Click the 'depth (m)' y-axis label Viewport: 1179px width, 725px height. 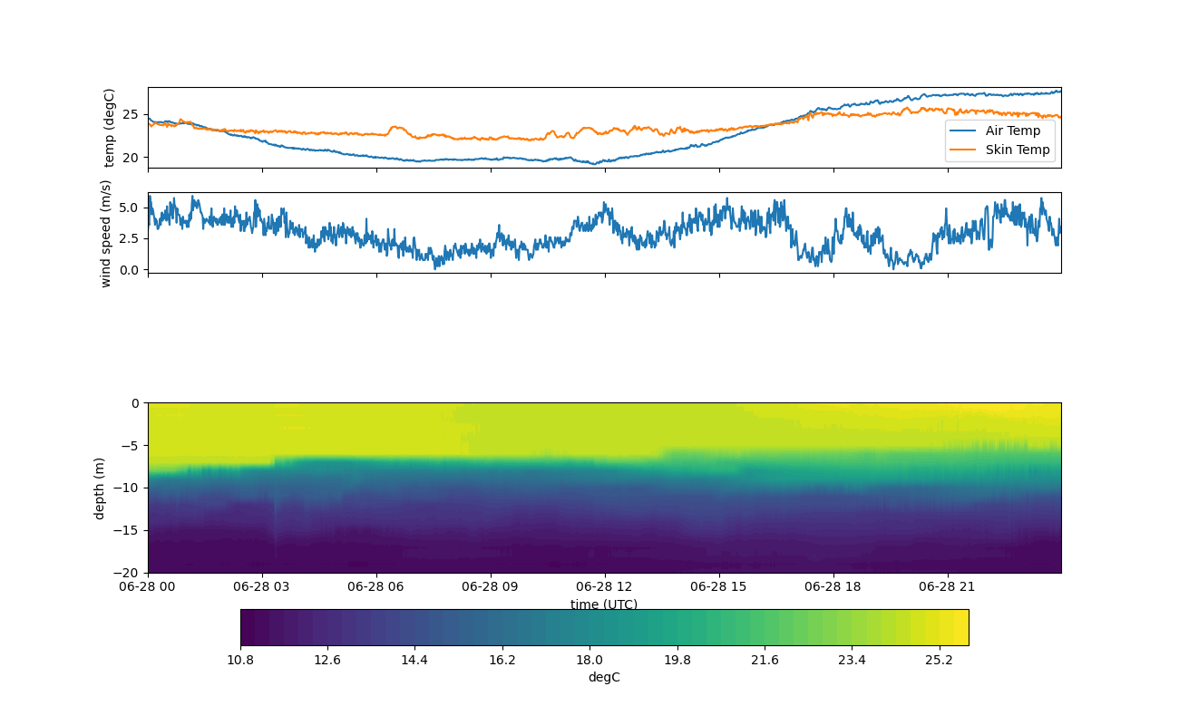coord(100,488)
